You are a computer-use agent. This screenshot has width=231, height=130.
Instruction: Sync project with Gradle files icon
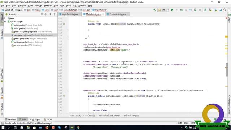coord(205,10)
